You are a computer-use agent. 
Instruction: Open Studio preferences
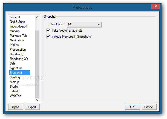[14, 87]
